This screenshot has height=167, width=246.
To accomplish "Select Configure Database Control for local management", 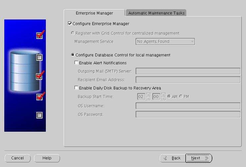I will click(x=73, y=55).
